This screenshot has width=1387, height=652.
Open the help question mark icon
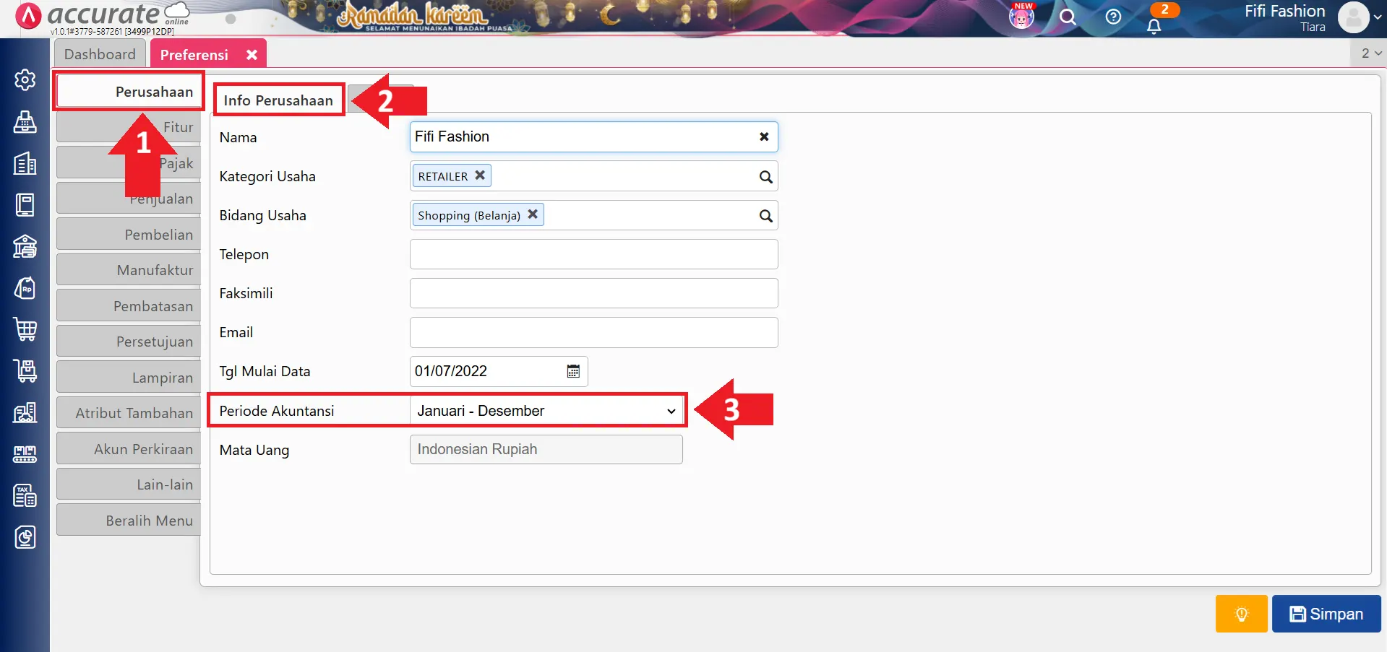(1113, 17)
